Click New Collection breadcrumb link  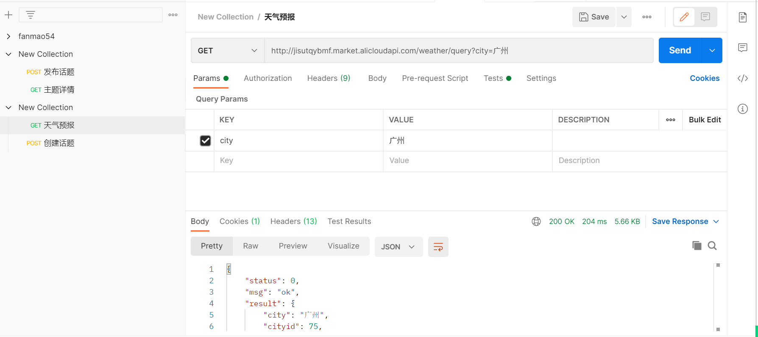[226, 17]
